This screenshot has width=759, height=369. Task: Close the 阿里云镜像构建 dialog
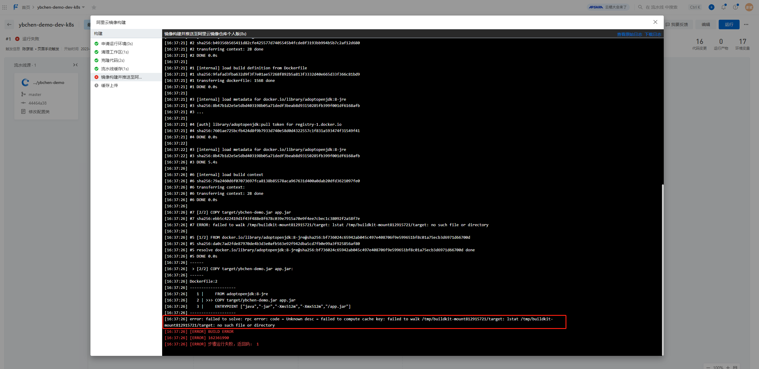[655, 22]
